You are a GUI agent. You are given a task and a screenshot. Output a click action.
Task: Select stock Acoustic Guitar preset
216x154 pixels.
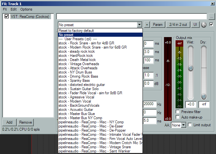pyautogui.click(x=100, y=110)
